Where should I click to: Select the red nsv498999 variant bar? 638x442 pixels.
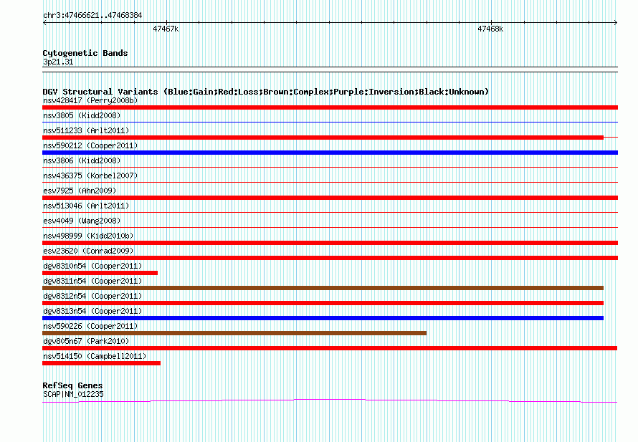click(x=330, y=243)
